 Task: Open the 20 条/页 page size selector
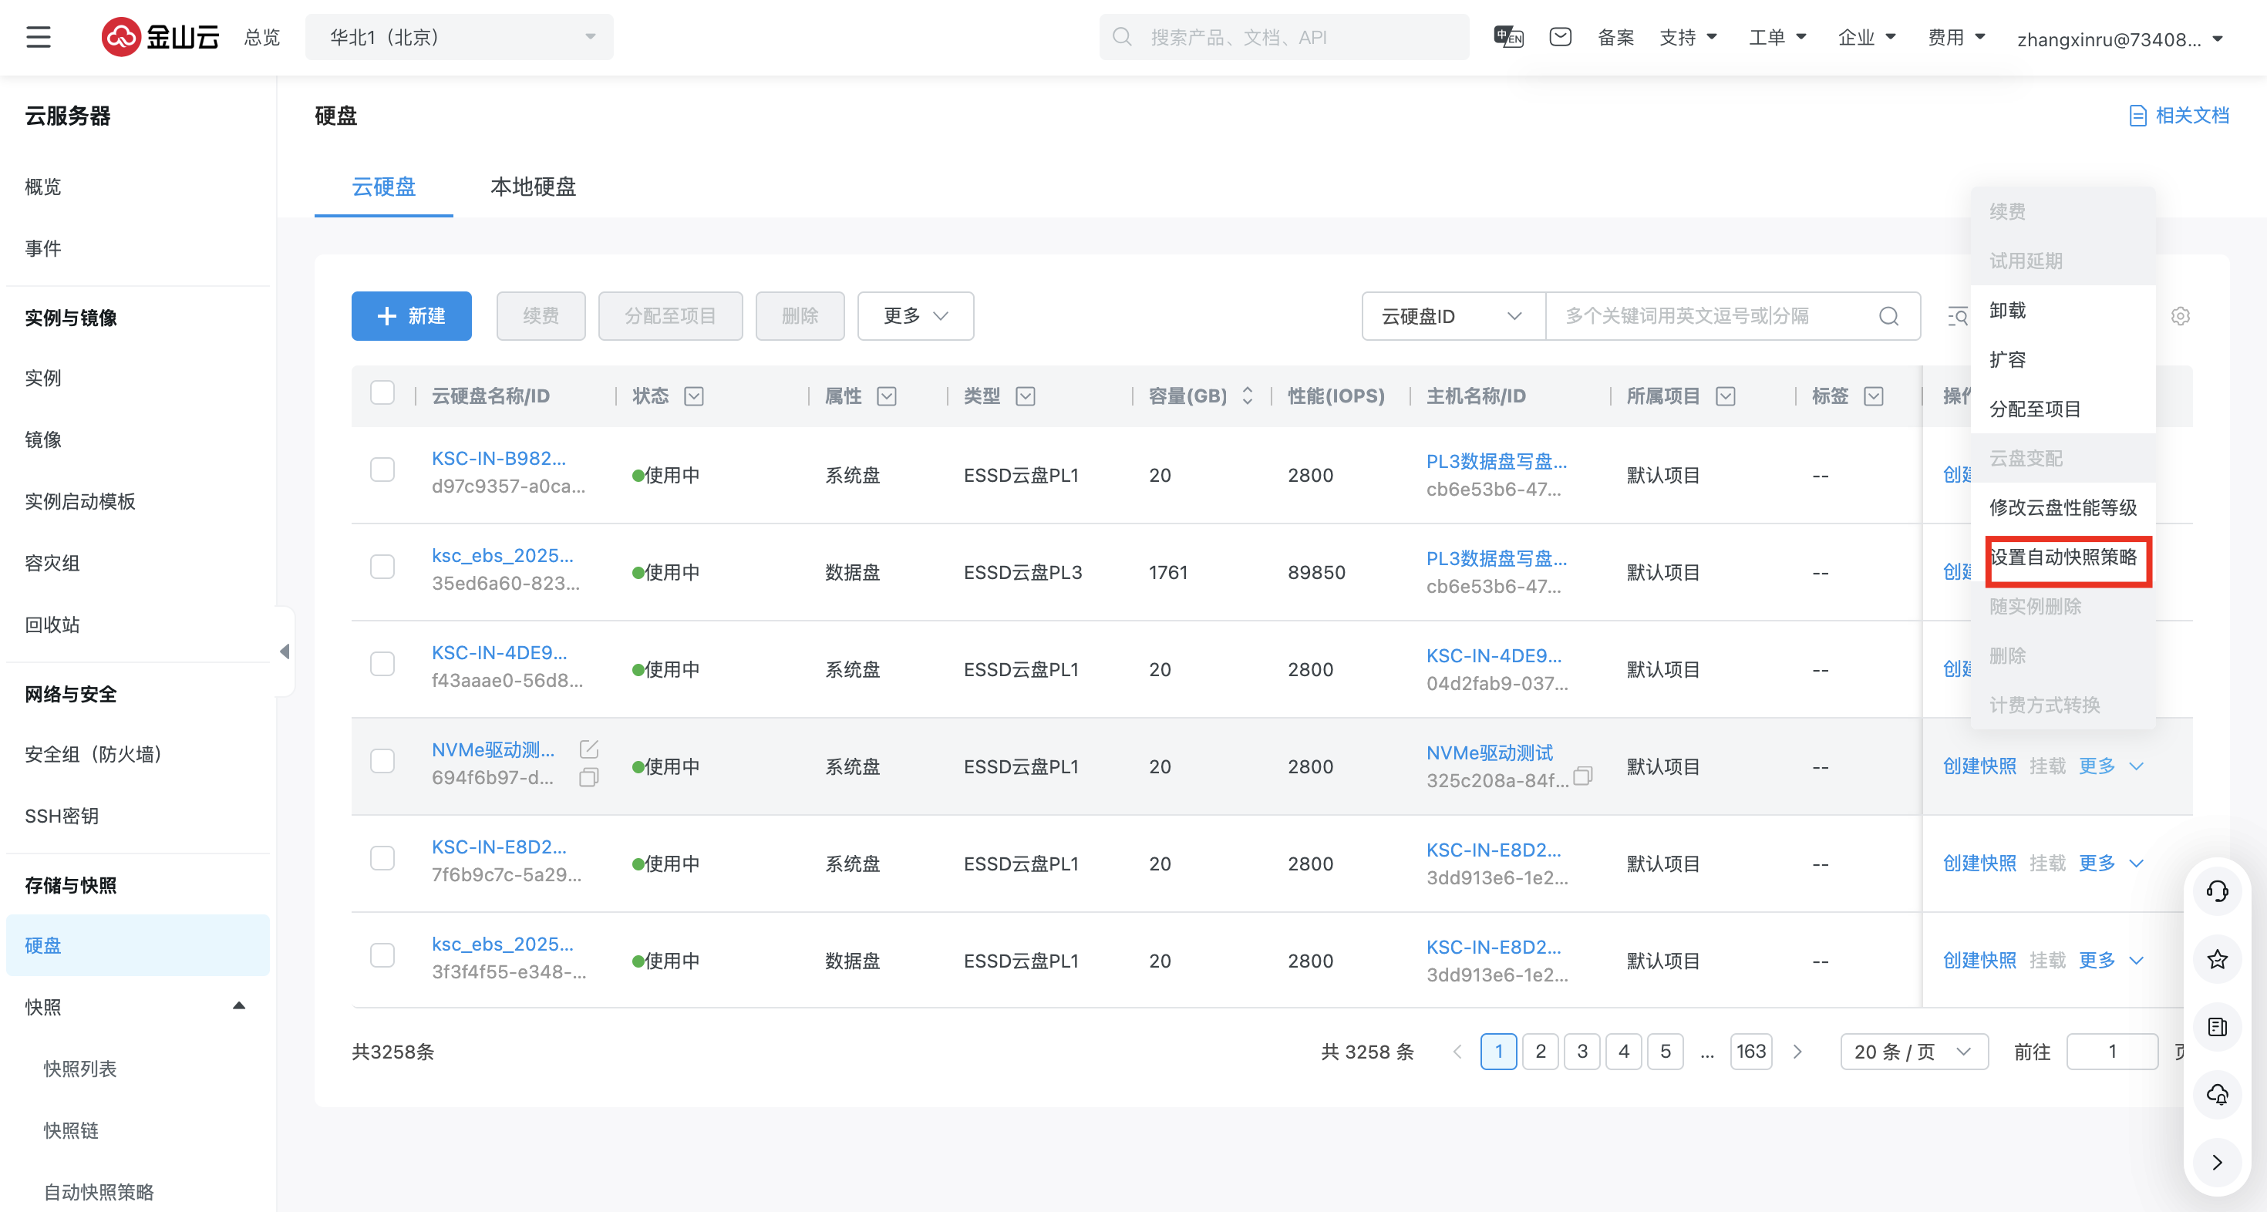pos(1913,1052)
